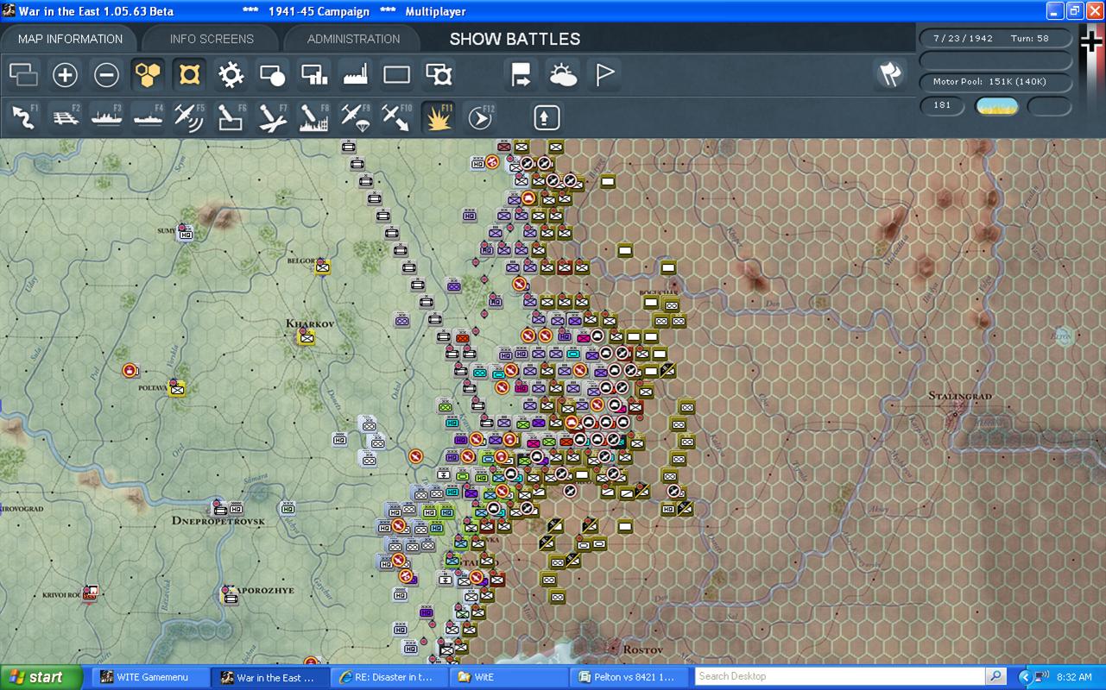The height and width of the screenshot is (690, 1106).
Task: Select F6 bomb unit air mode
Action: coord(231,117)
